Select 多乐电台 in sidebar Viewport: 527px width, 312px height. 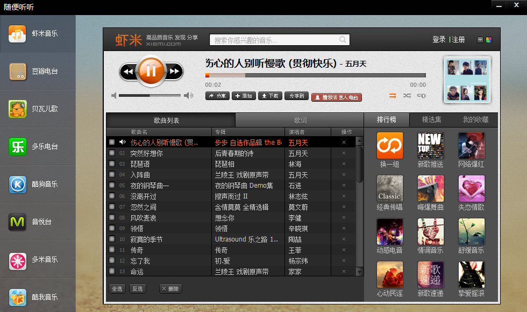pyautogui.click(x=38, y=146)
